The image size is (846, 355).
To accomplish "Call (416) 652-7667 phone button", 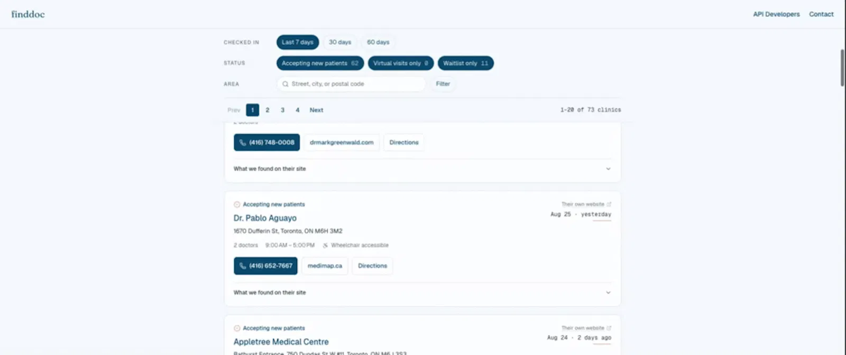I will pos(265,266).
